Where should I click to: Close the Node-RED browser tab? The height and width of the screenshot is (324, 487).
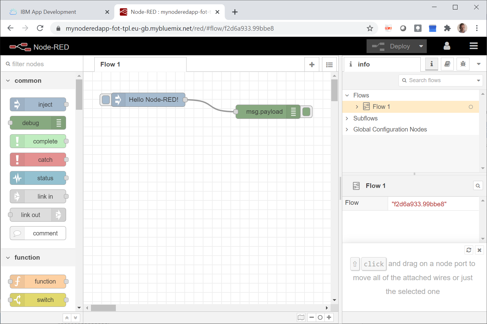pos(217,12)
